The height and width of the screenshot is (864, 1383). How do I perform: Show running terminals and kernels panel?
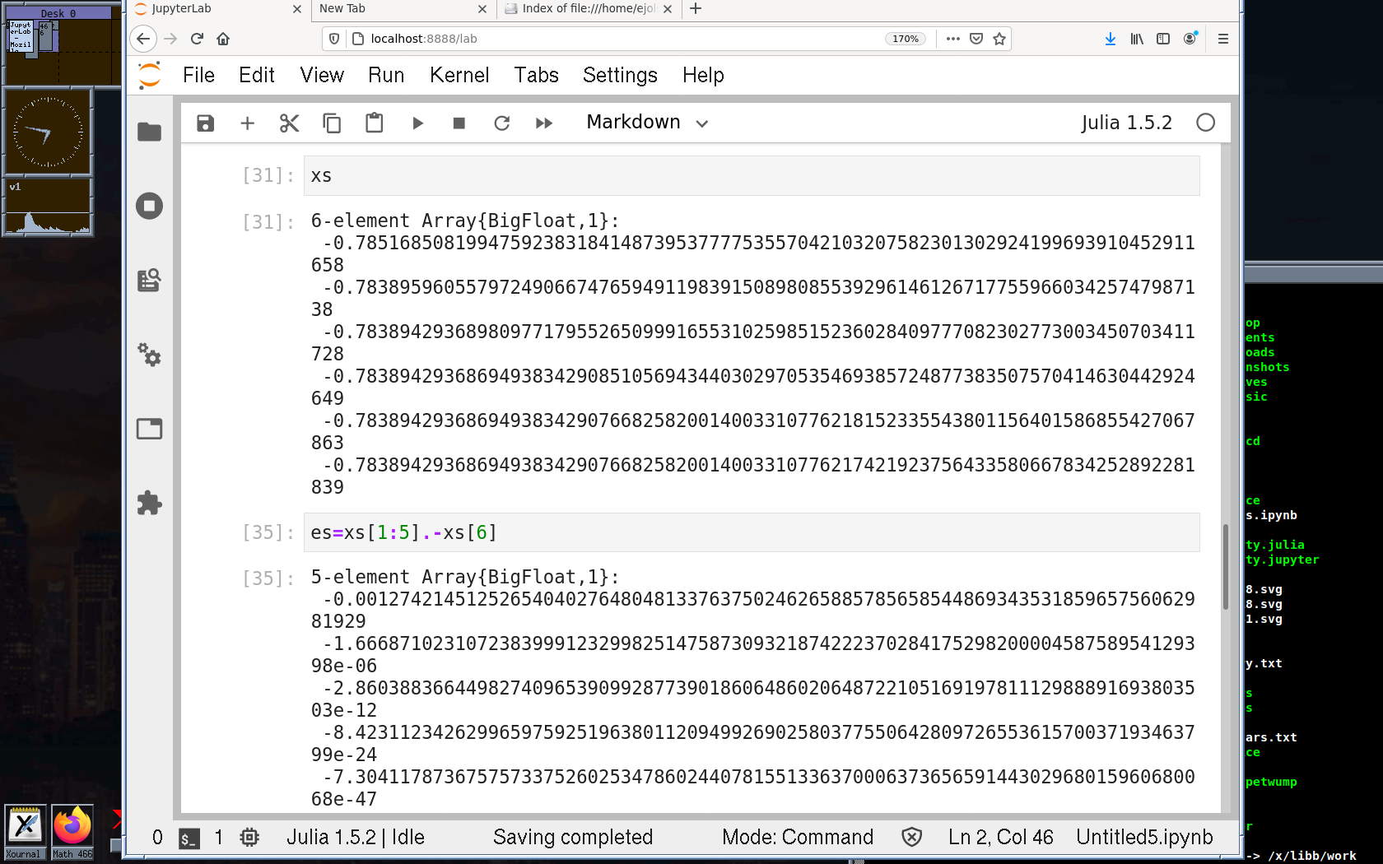click(x=149, y=206)
